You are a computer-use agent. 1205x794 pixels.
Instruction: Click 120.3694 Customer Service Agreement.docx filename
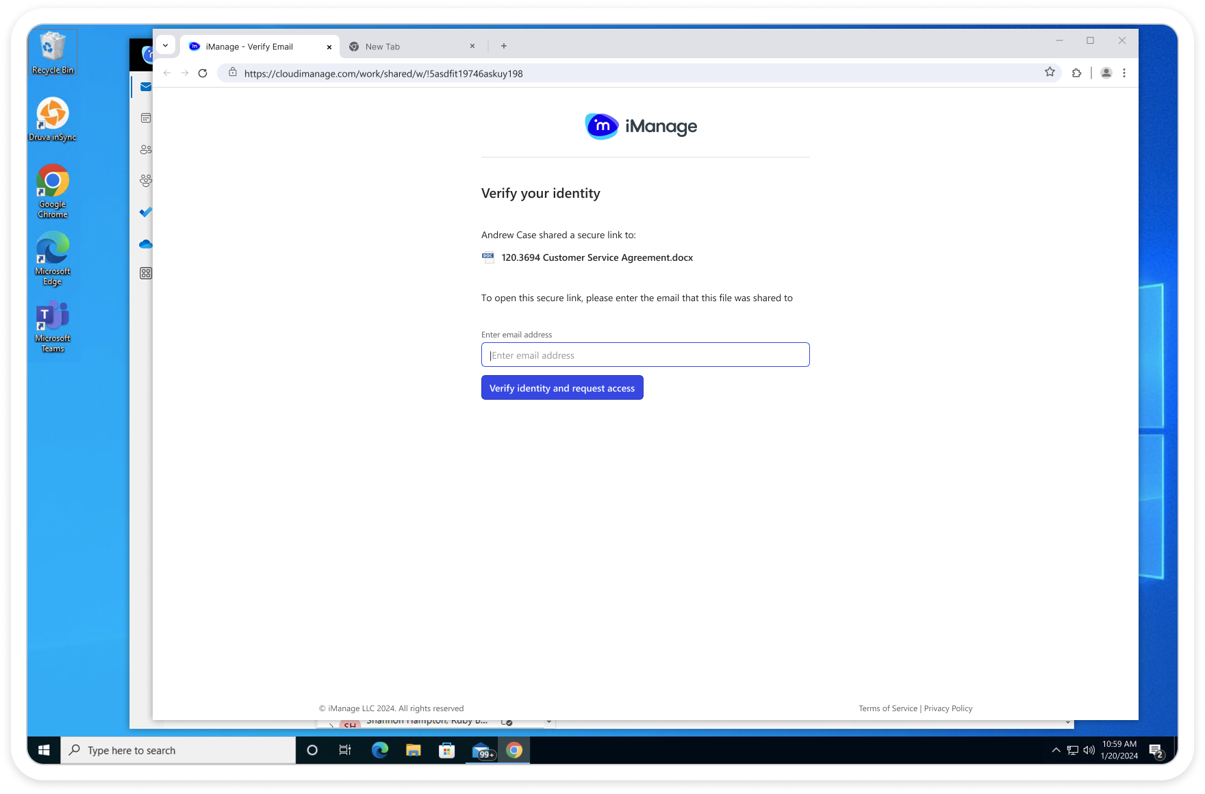pyautogui.click(x=597, y=257)
